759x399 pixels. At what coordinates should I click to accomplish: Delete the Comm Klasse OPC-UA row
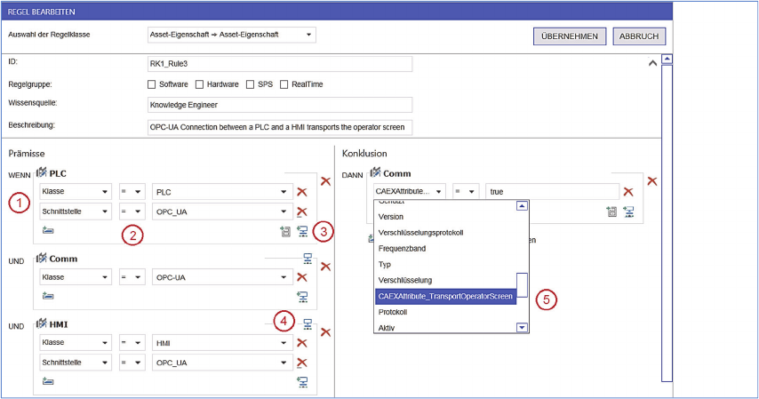click(301, 277)
